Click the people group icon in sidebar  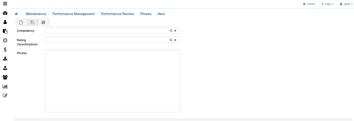(5, 77)
